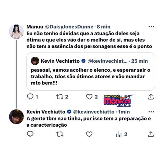
Task: Open the avatar in the quoted tweet
Action: 35,61
